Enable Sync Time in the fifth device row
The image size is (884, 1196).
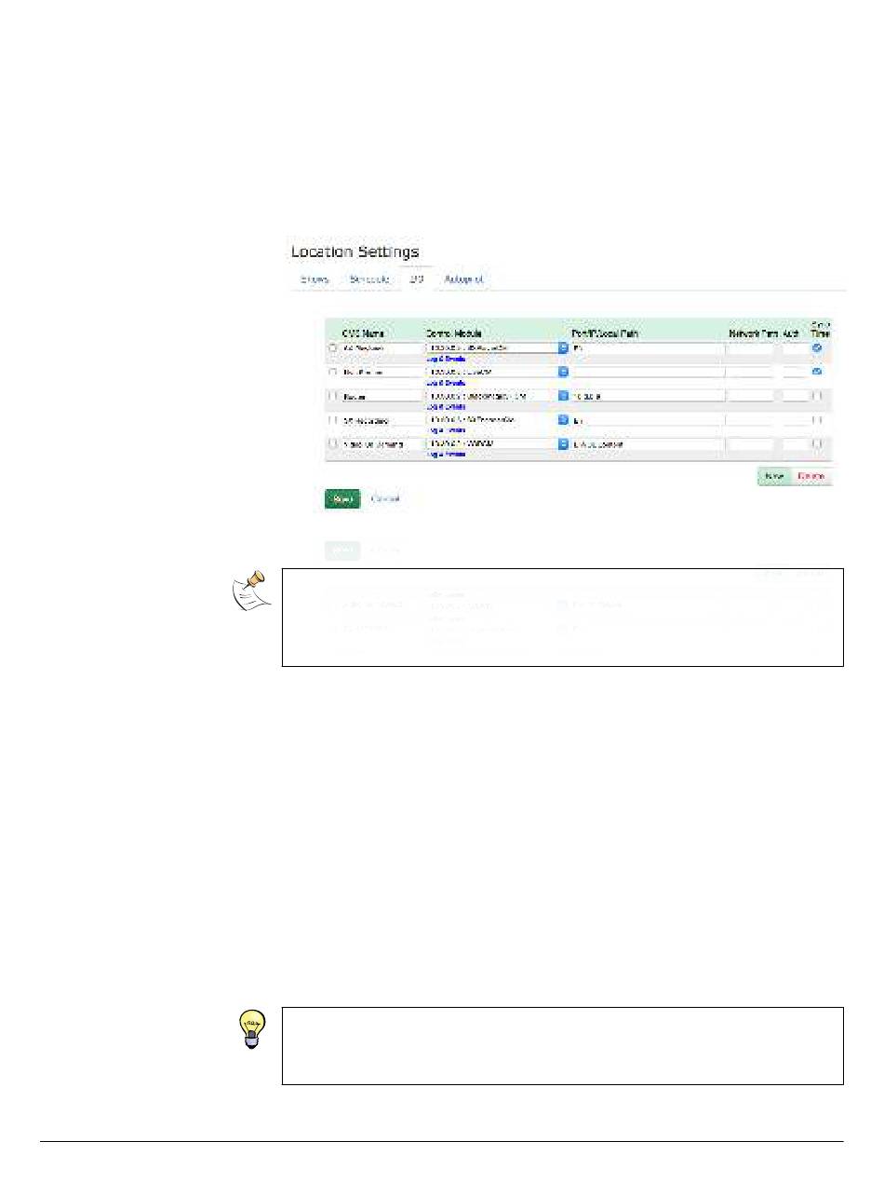click(817, 444)
